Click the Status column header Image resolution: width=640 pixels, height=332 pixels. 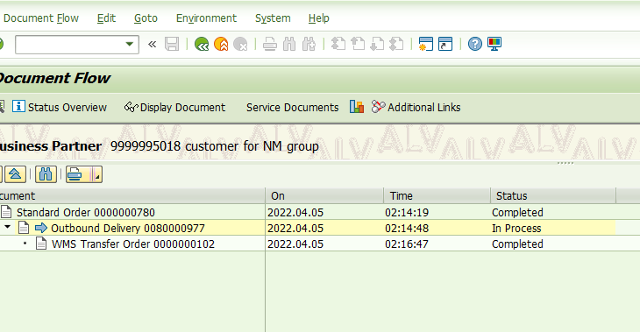pyautogui.click(x=553, y=195)
